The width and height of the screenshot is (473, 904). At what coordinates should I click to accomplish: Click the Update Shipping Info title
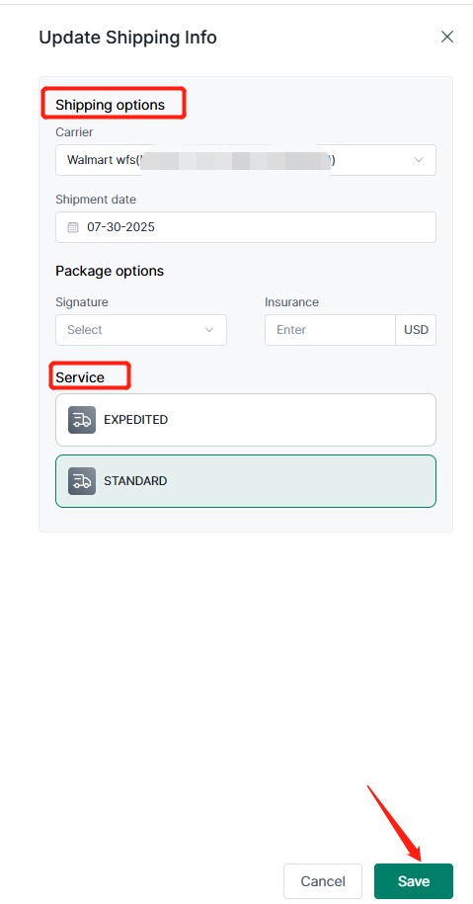[128, 38]
